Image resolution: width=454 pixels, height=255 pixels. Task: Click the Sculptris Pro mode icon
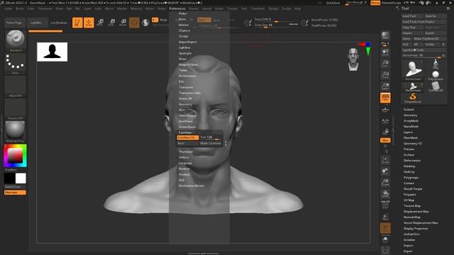(145, 23)
